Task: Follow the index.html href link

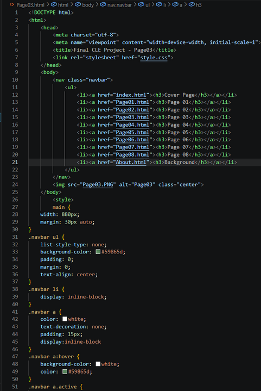Action: click(131, 95)
